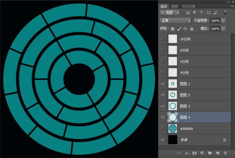
Task: Click the 6分块 layer thumbnail
Action: 173,61
